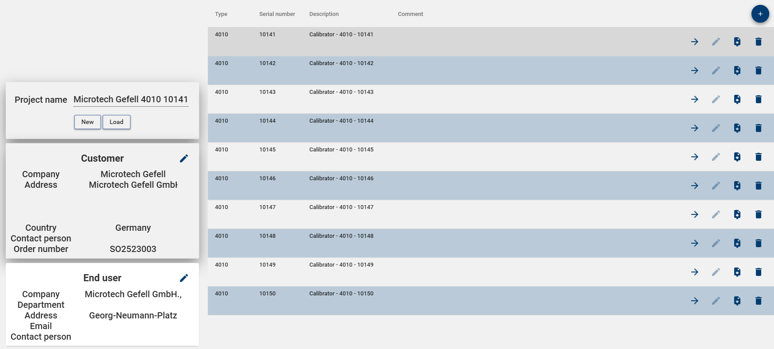The height and width of the screenshot is (349, 774).
Task: Click the Comment column header
Action: tap(410, 14)
